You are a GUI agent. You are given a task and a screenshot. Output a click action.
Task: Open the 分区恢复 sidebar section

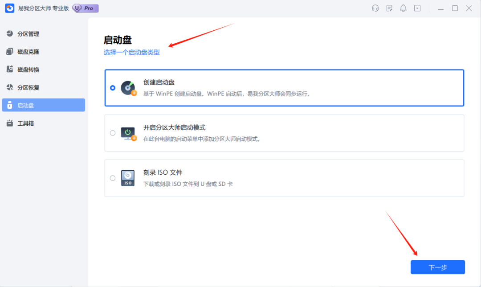point(43,87)
